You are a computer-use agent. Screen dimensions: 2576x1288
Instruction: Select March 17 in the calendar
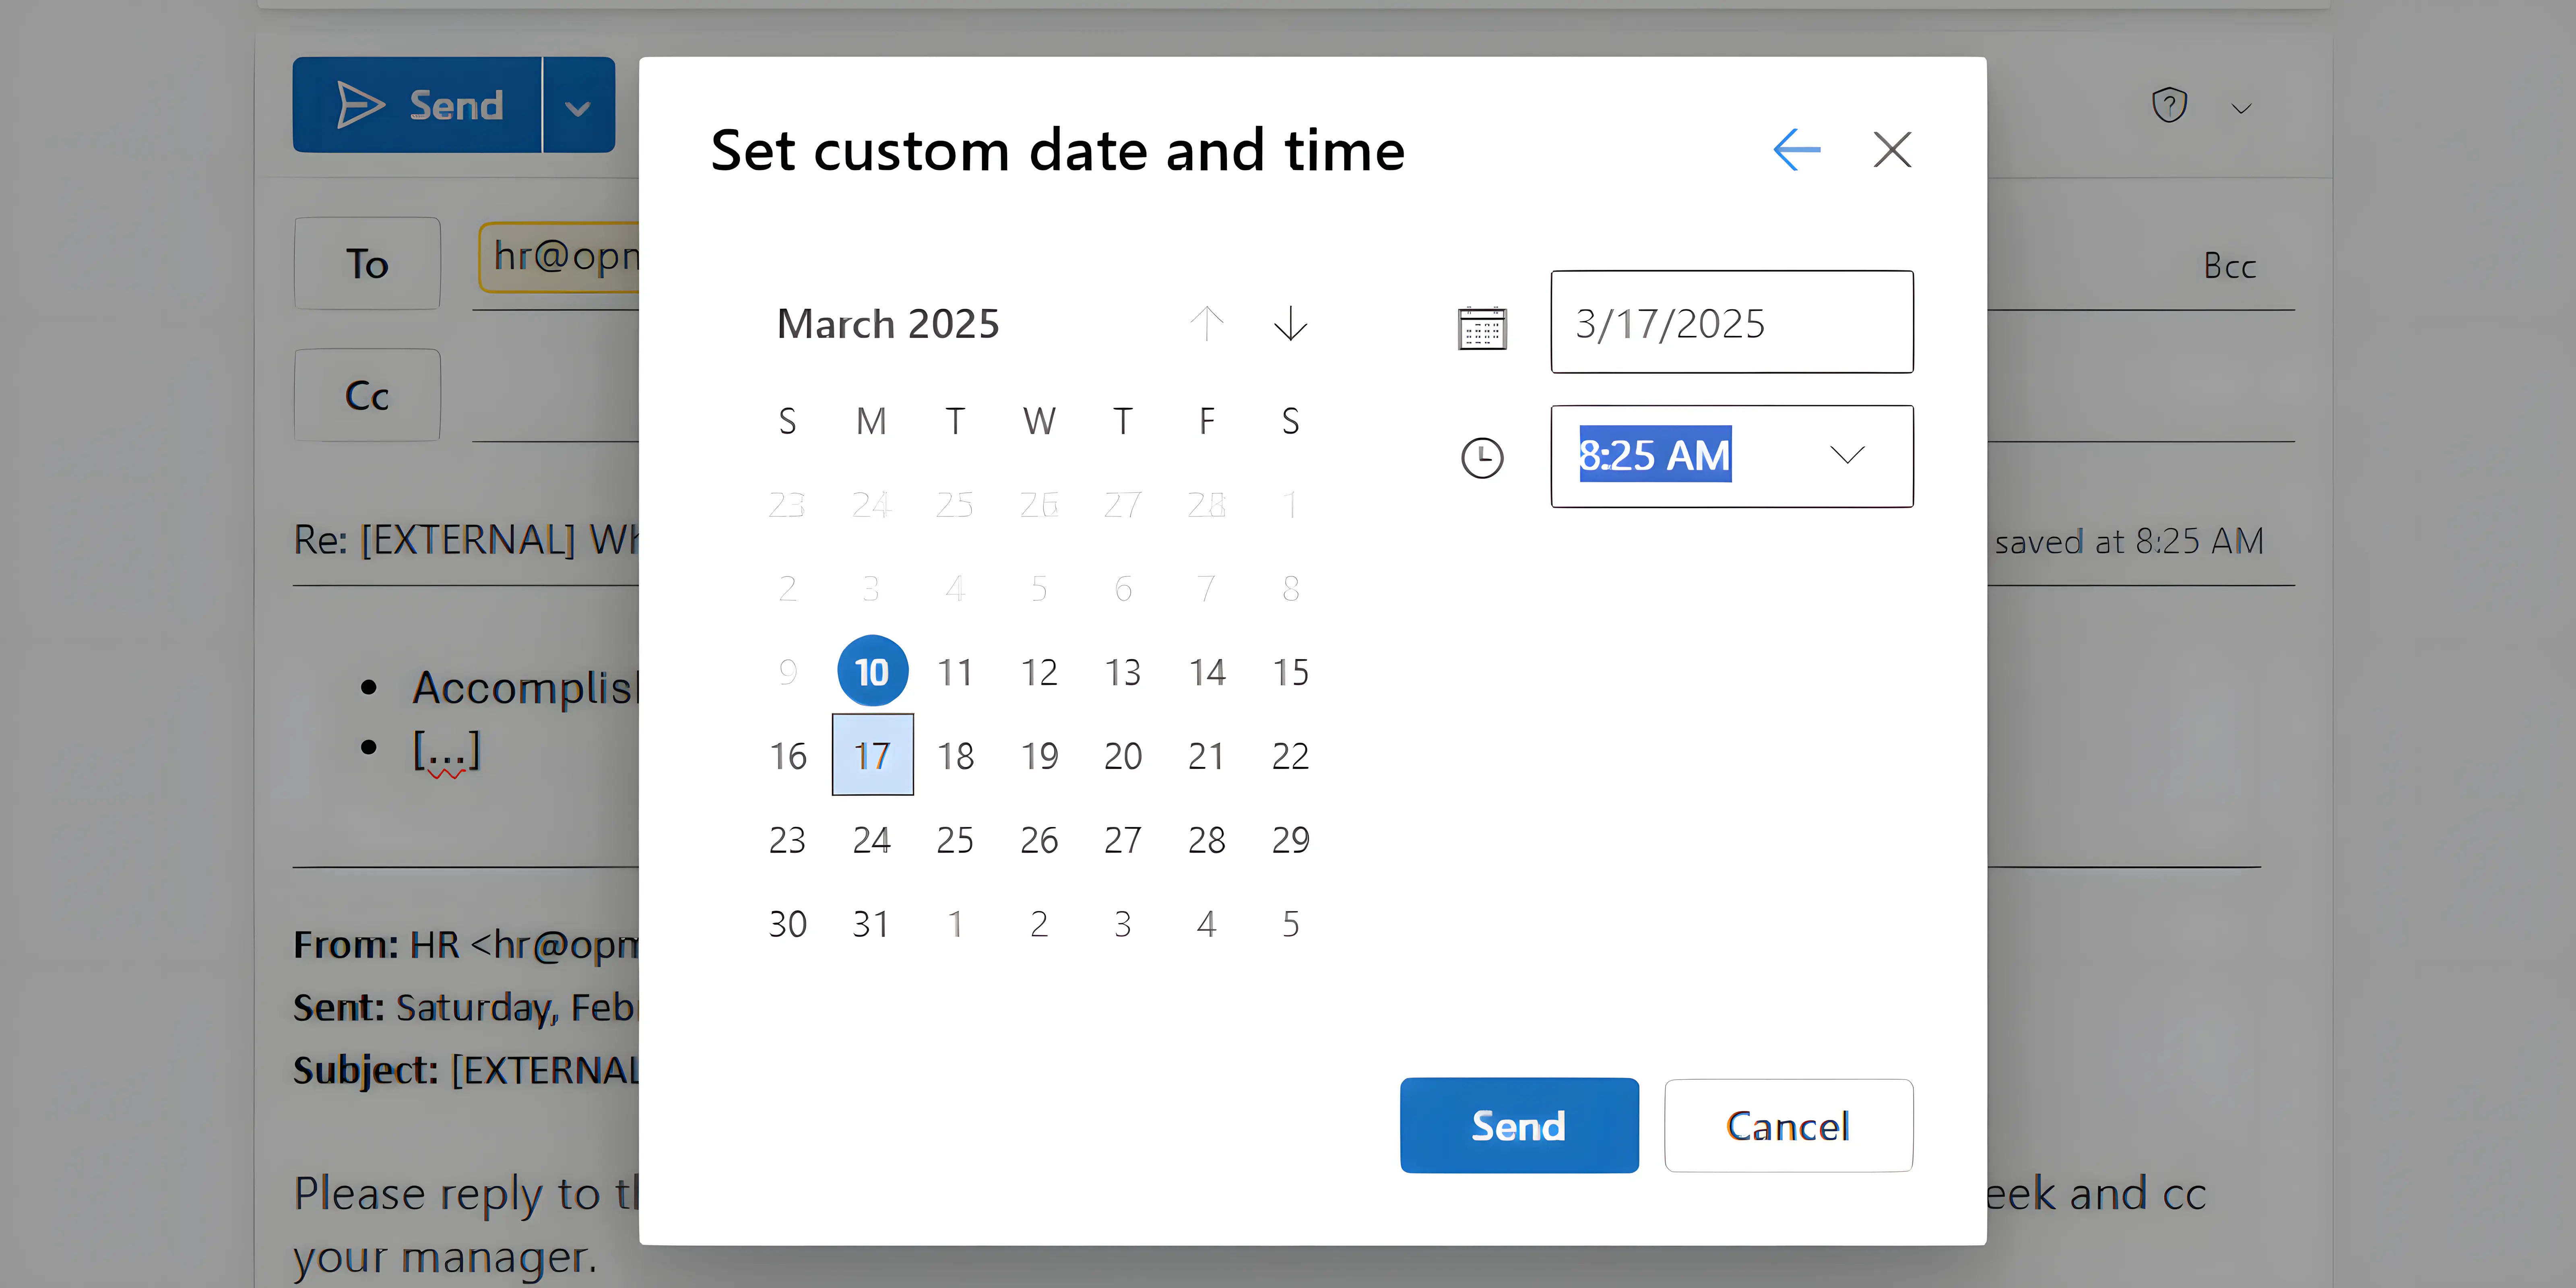coord(872,755)
